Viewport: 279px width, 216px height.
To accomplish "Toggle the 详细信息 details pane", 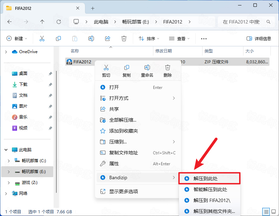I will point(259,38).
